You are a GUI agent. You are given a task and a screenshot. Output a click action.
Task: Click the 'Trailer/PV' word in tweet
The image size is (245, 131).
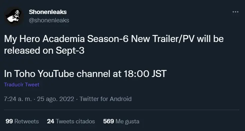pyautogui.click(x=173, y=39)
